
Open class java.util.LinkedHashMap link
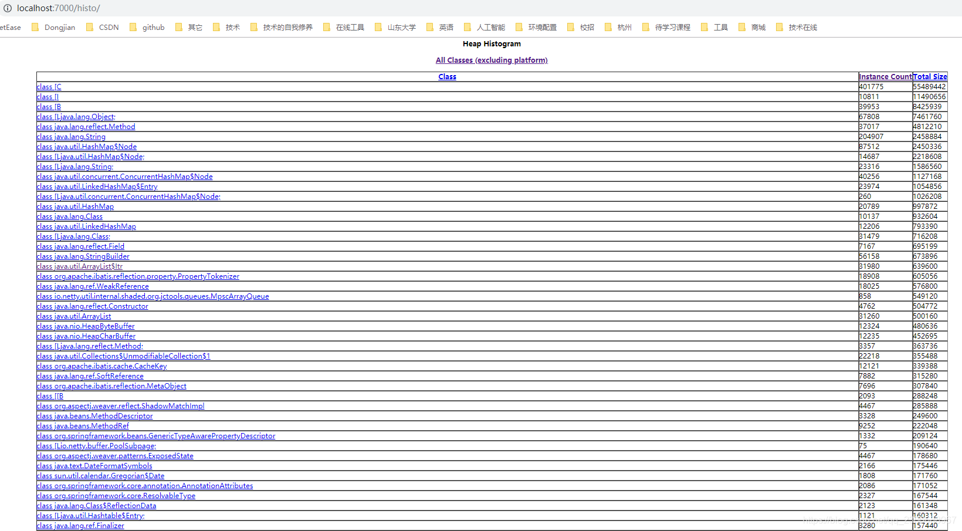tap(86, 226)
